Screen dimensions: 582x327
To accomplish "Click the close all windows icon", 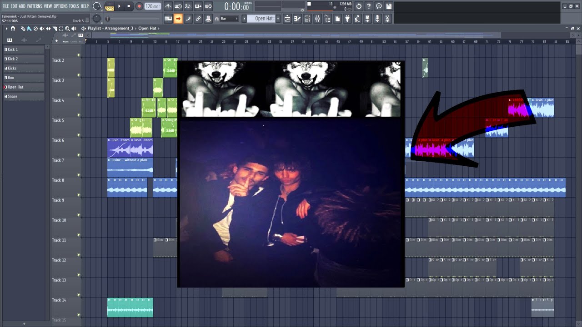I will pyautogui.click(x=387, y=19).
